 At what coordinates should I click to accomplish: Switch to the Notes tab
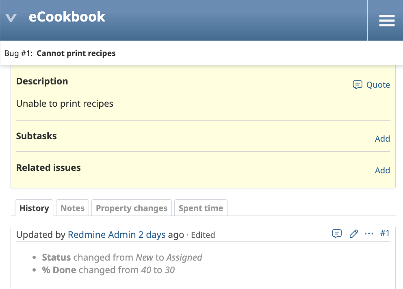click(72, 208)
